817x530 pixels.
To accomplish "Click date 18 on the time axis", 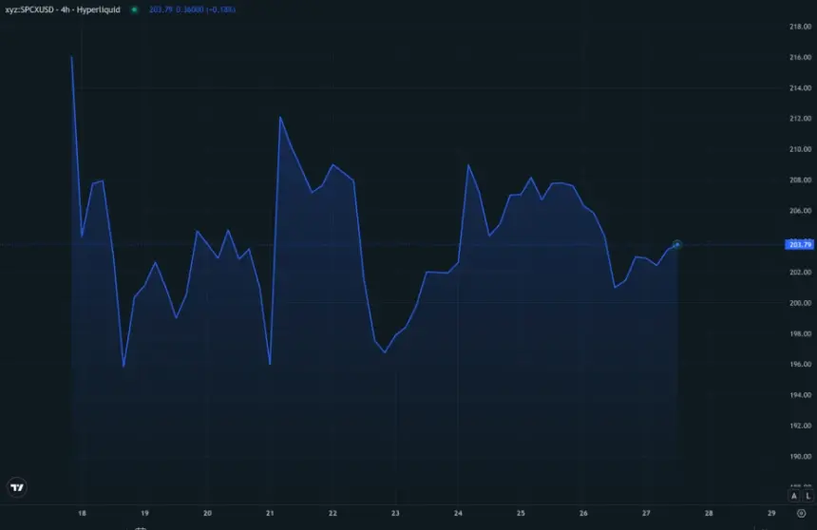I will (82, 513).
